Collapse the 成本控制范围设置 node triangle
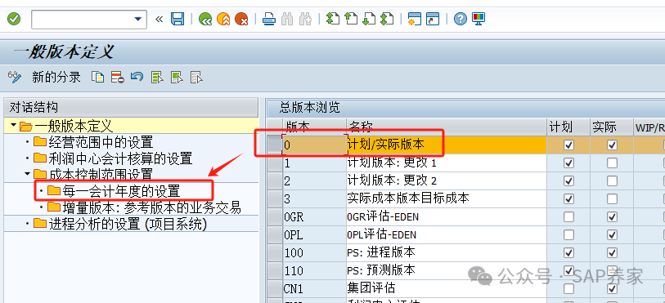This screenshot has width=665, height=303. coord(28,173)
